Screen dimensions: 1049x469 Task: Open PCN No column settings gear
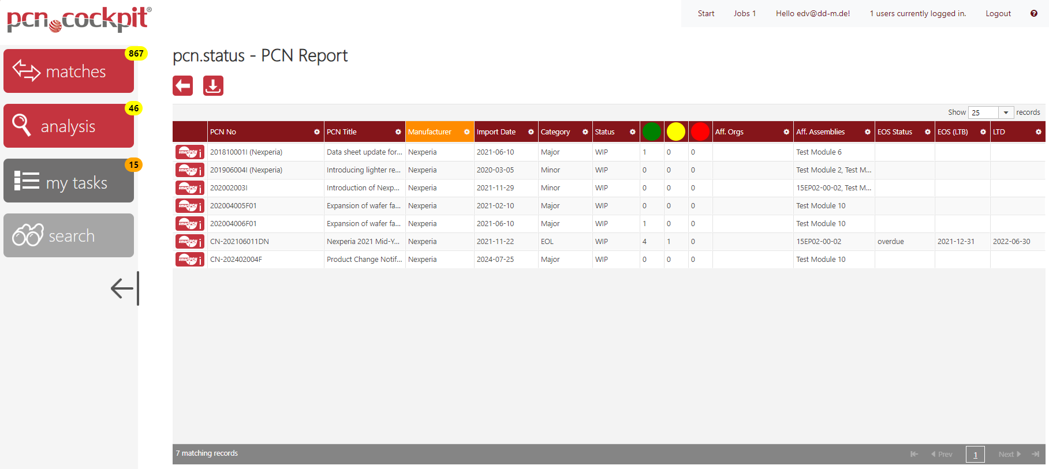point(317,132)
